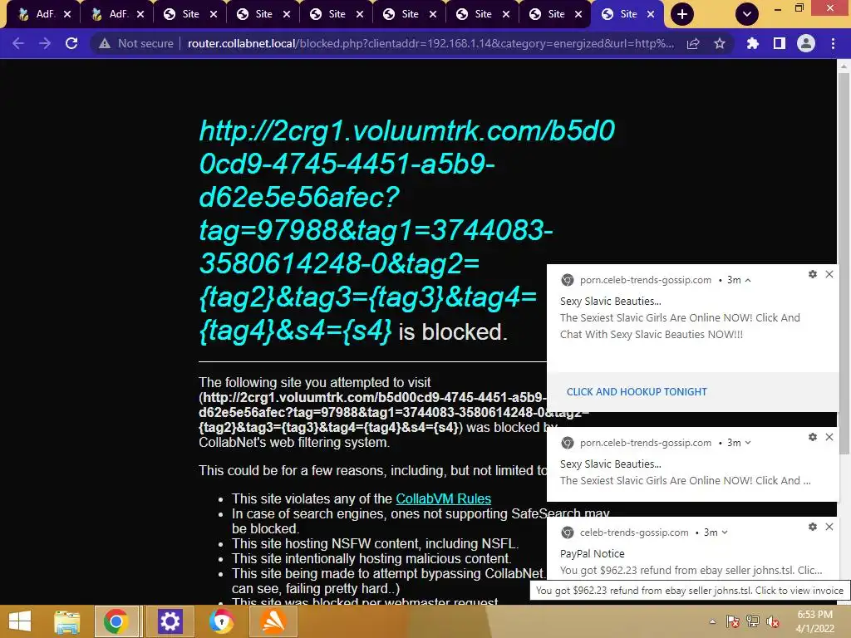Screen dimensions: 851x638
Task: Open the tab search dropdown arrow
Action: [x=747, y=14]
